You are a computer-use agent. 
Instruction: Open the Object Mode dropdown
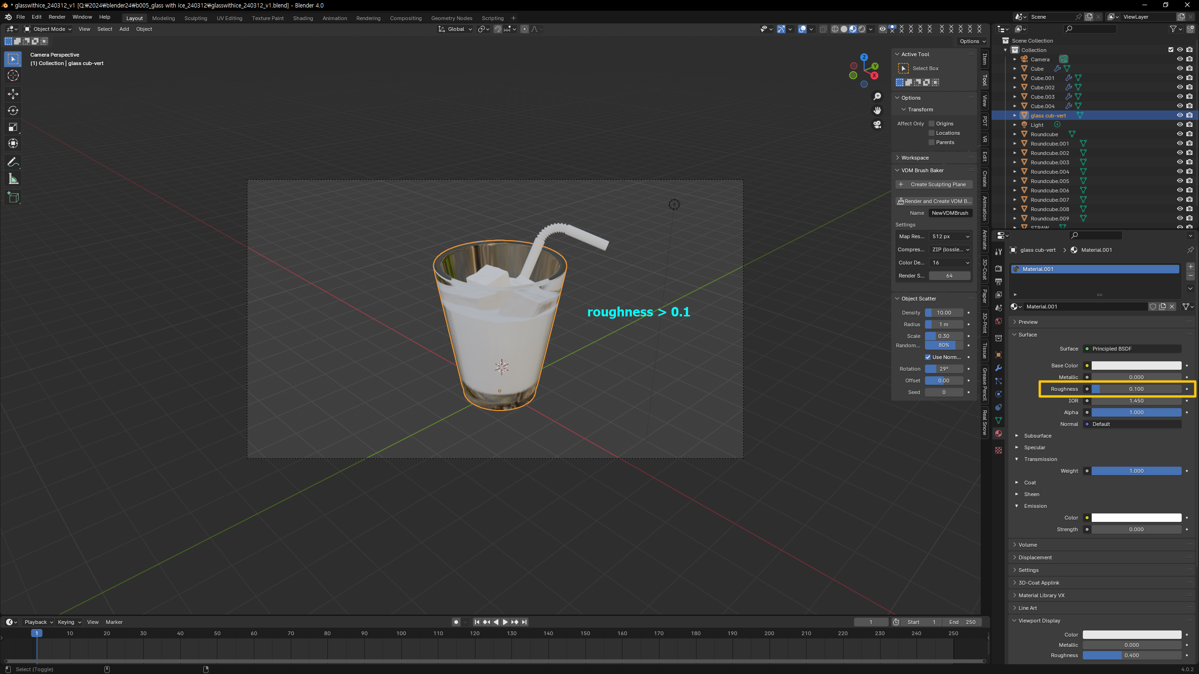pyautogui.click(x=48, y=29)
